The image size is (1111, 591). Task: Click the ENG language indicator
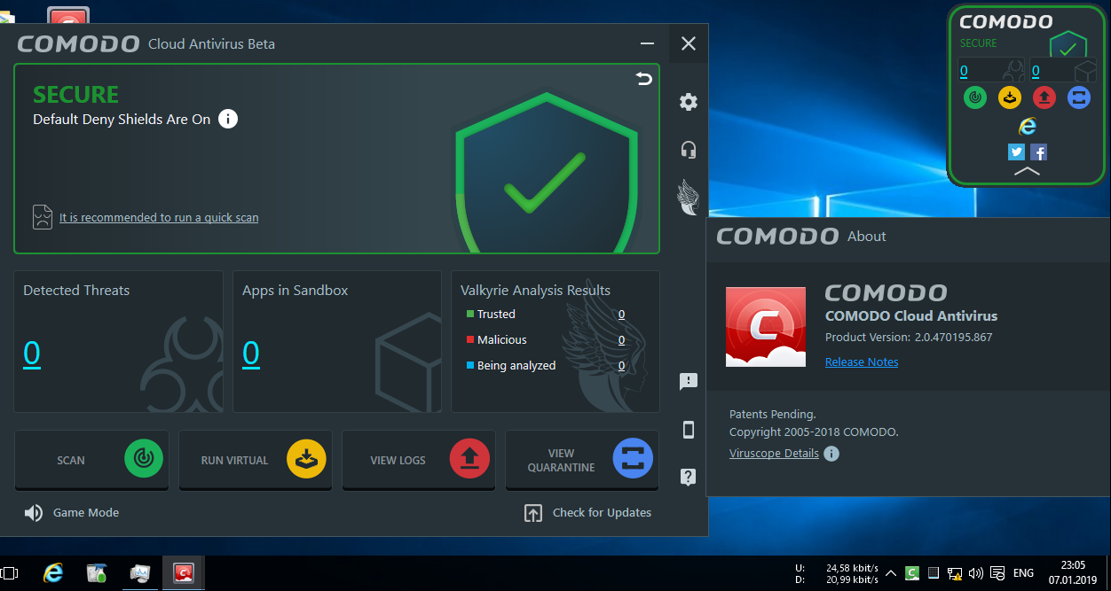(x=1023, y=573)
